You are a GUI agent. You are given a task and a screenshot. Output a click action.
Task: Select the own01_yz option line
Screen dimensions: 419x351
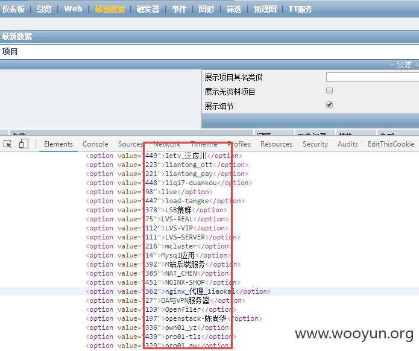159,327
